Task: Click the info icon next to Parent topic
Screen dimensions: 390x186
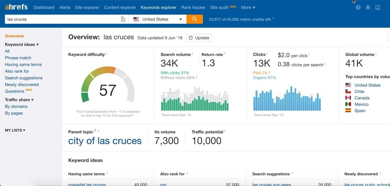Action: (98, 131)
